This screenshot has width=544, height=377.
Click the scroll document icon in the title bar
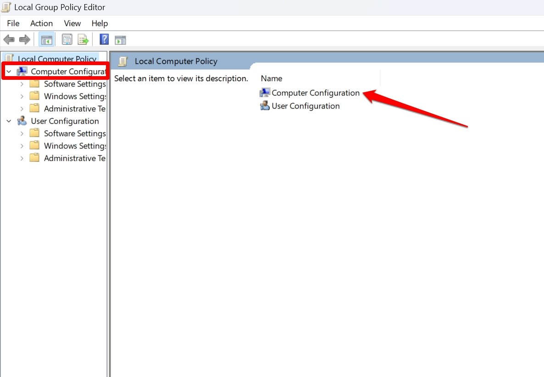[x=6, y=7]
